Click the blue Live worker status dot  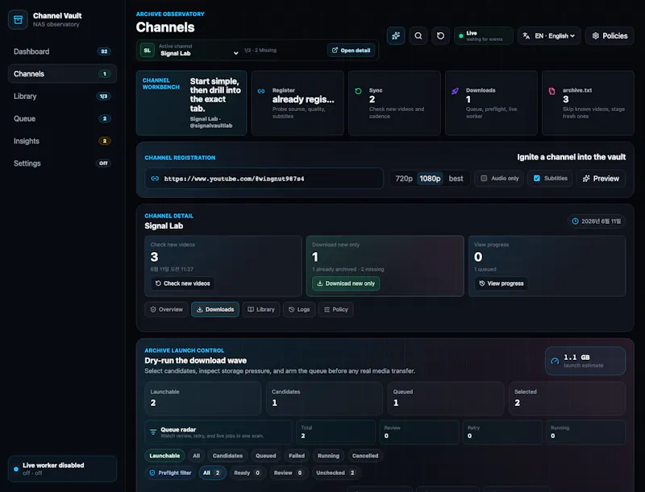click(x=16, y=469)
